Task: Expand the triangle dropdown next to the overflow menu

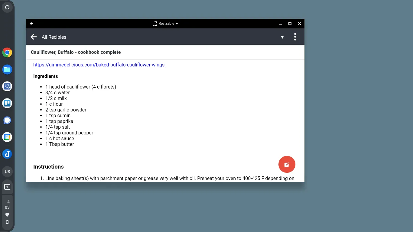Action: pos(282,37)
